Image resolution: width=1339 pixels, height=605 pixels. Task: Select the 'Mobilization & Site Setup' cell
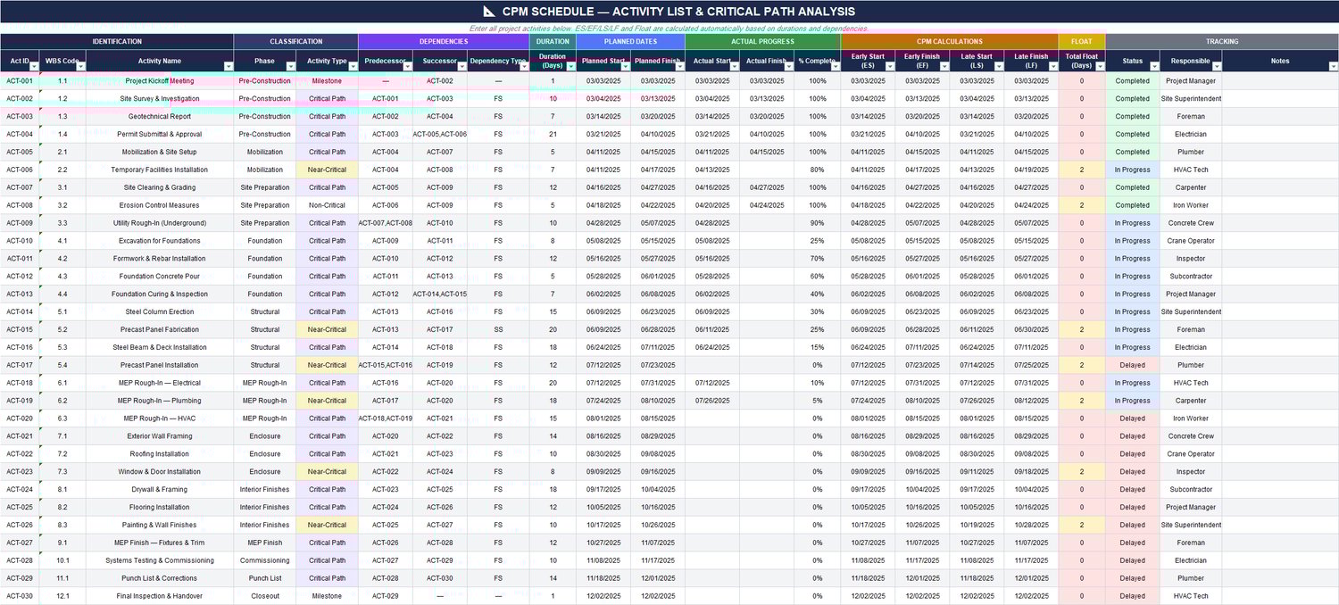point(160,152)
